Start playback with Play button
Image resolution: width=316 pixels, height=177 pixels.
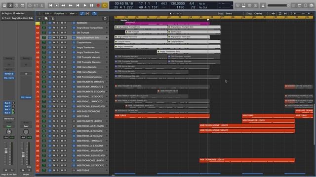point(85,5)
